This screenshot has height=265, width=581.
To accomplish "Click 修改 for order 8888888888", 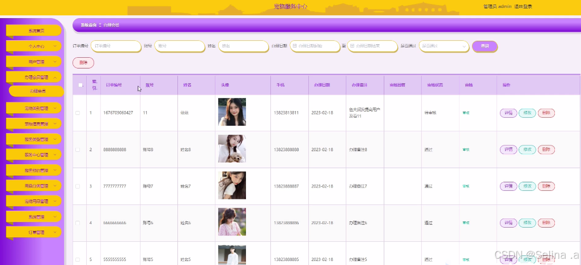I will click(x=527, y=149).
